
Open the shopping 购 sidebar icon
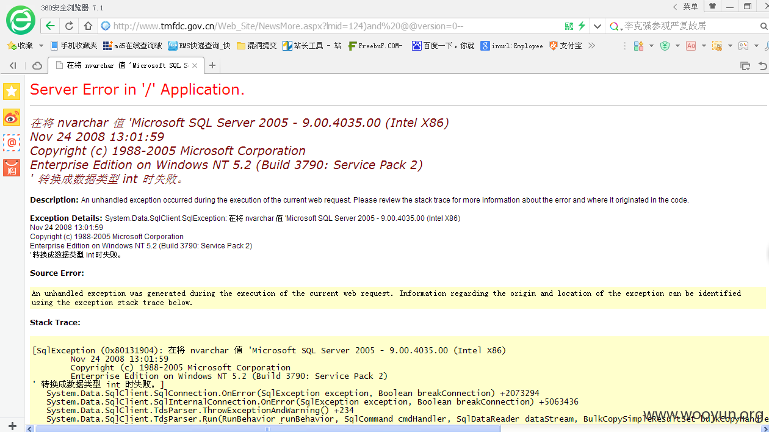point(12,168)
